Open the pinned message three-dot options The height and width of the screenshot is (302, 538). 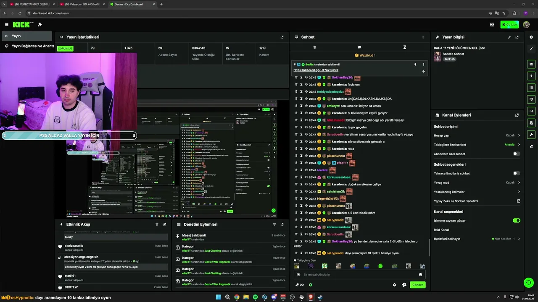[x=423, y=65]
